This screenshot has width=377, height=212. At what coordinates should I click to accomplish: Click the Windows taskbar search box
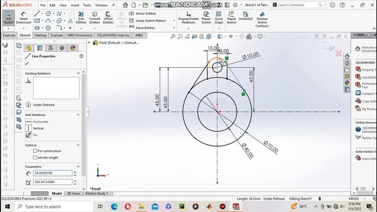pos(54,207)
